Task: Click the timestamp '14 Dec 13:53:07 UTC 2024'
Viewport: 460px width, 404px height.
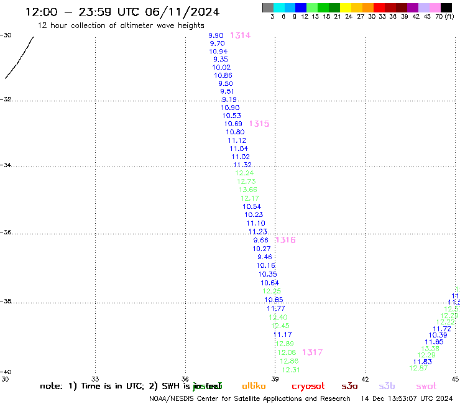Action: [x=407, y=398]
